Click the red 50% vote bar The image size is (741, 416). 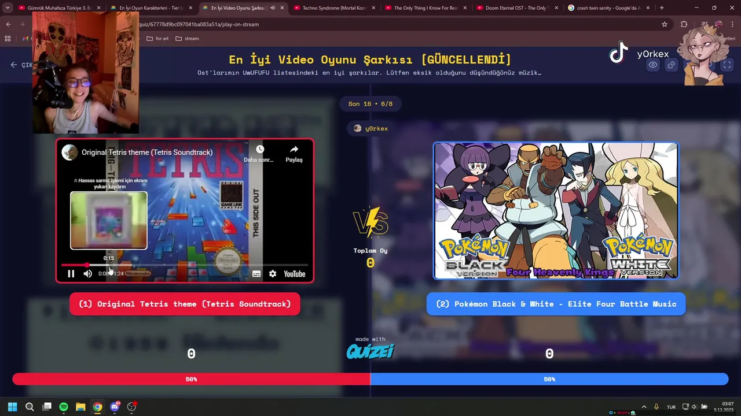191,379
